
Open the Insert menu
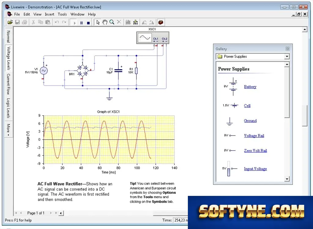[x=50, y=14]
